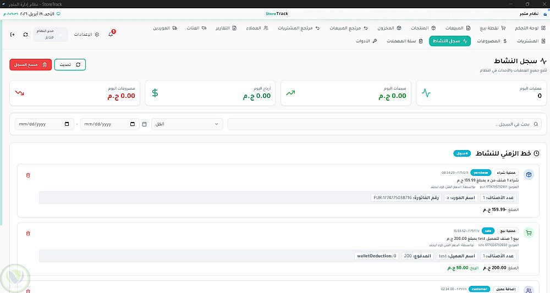
Task: Click the المدفوع: 200 chip
Action: tap(417, 256)
